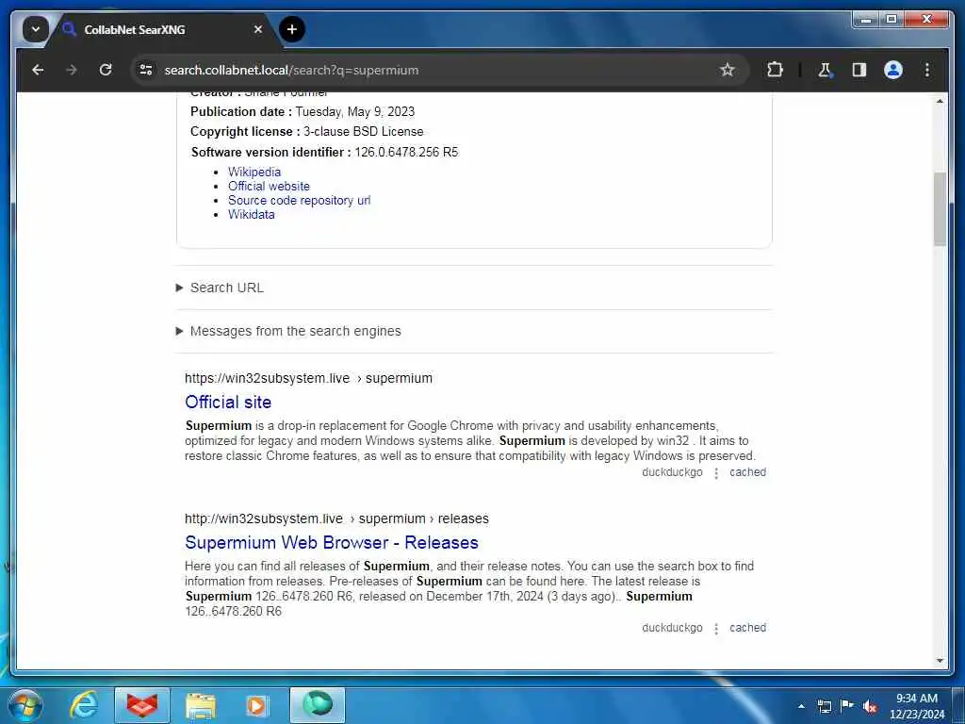Click the page scrollbar up arrow
This screenshot has height=724, width=965.
[x=940, y=100]
